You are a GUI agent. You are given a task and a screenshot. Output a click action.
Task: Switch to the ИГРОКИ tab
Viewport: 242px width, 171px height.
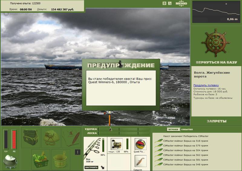pyautogui.click(x=173, y=129)
